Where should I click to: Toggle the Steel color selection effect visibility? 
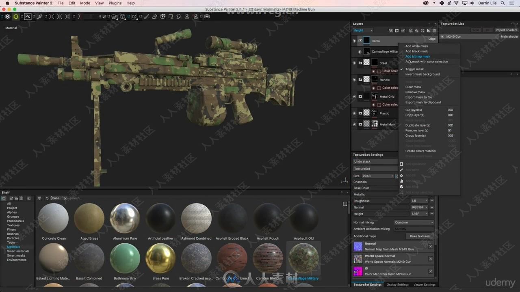374,71
